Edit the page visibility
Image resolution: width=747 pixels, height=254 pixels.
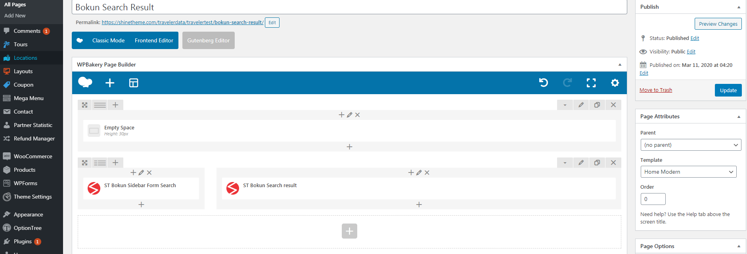coord(691,52)
